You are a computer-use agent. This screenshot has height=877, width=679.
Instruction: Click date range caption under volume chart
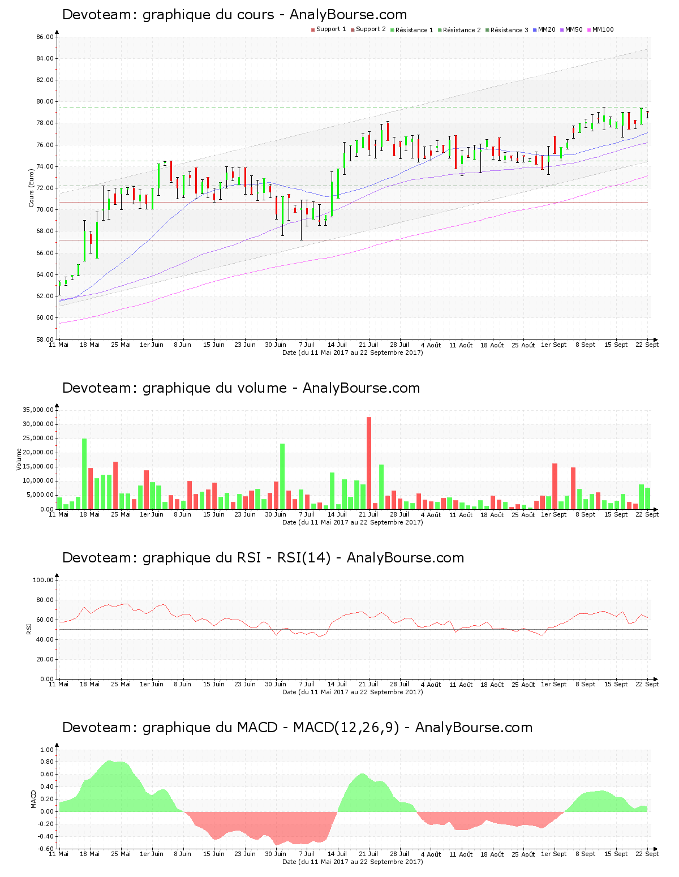[353, 522]
